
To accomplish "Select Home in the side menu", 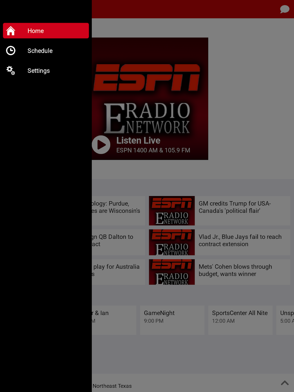I will [46, 31].
